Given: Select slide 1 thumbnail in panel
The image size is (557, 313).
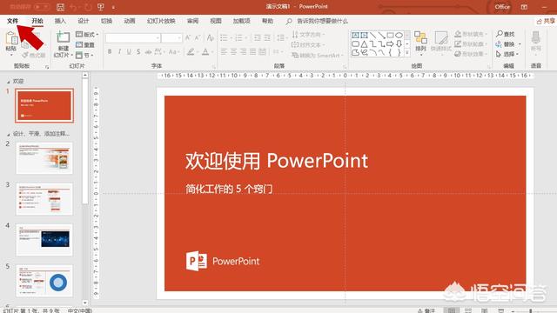Looking at the screenshot, I should pyautogui.click(x=44, y=105).
